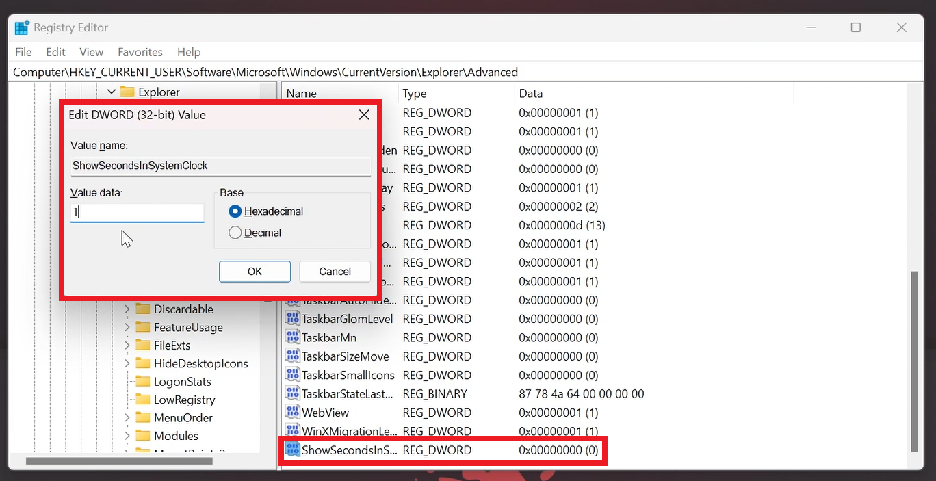Click the Registry Editor app icon in title bar
The width and height of the screenshot is (936, 481).
(x=22, y=27)
